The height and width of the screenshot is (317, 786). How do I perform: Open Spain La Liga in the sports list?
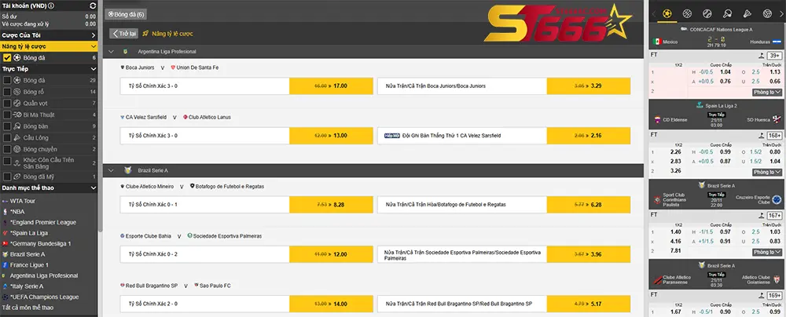(x=29, y=233)
